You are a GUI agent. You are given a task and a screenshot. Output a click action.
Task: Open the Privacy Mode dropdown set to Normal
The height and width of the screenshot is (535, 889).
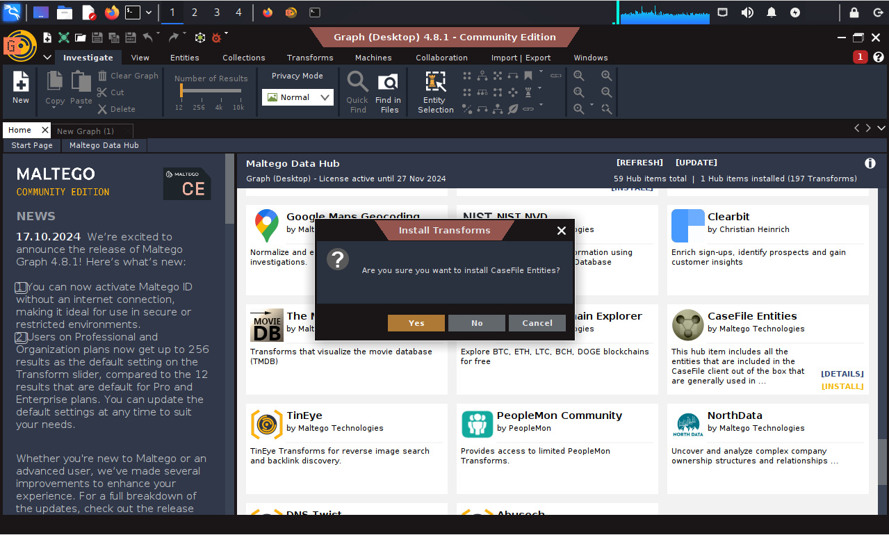297,98
